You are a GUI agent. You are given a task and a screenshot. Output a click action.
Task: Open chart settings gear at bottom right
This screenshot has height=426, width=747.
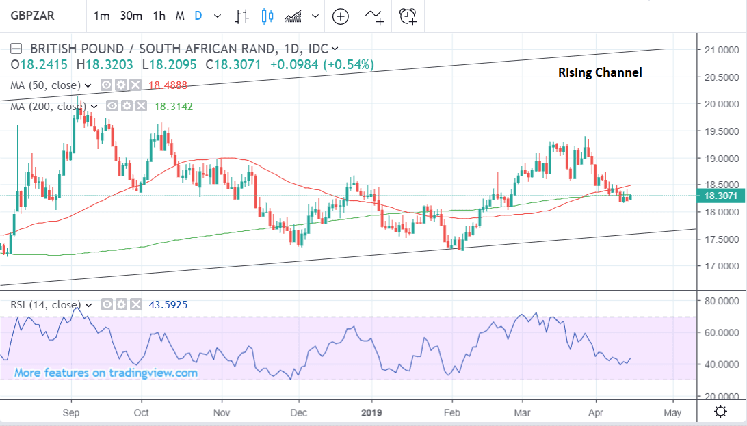pos(720,411)
